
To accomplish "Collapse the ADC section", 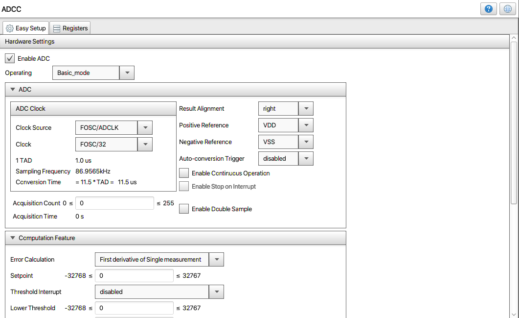I will (12, 89).
